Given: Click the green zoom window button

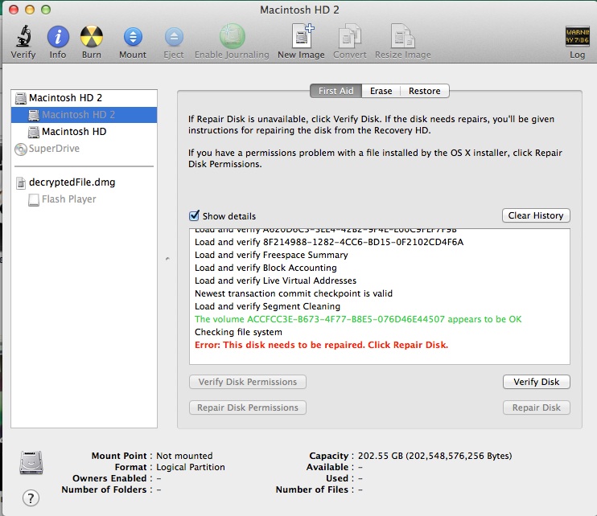Looking at the screenshot, I should pyautogui.click(x=46, y=10).
